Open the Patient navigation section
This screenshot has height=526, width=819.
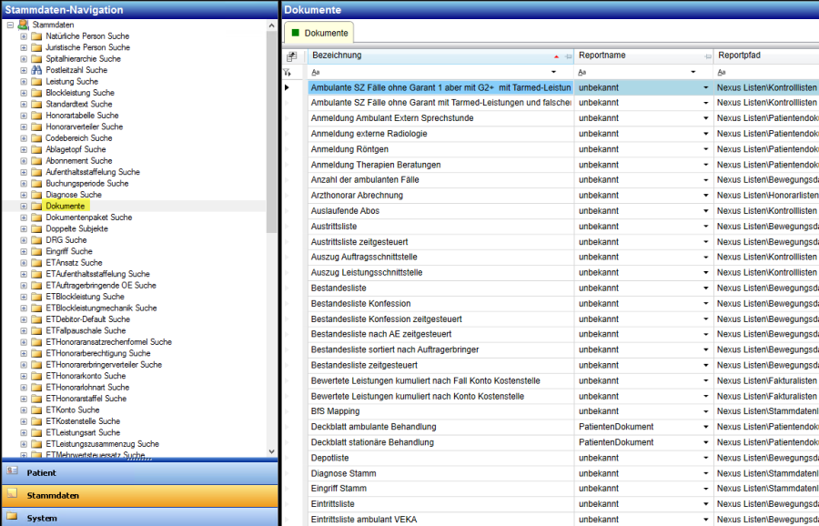click(x=41, y=473)
